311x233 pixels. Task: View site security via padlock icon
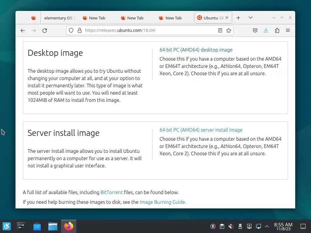click(80, 30)
